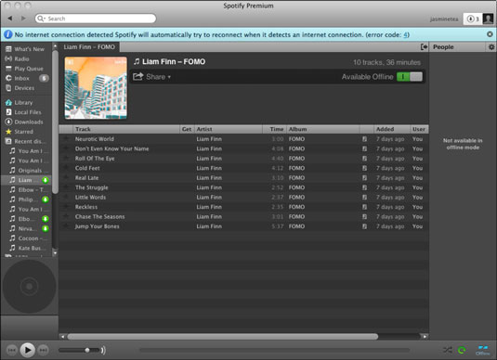Open the jasminetea username menu
Image resolution: width=497 pixels, height=360 pixels.
(x=444, y=19)
